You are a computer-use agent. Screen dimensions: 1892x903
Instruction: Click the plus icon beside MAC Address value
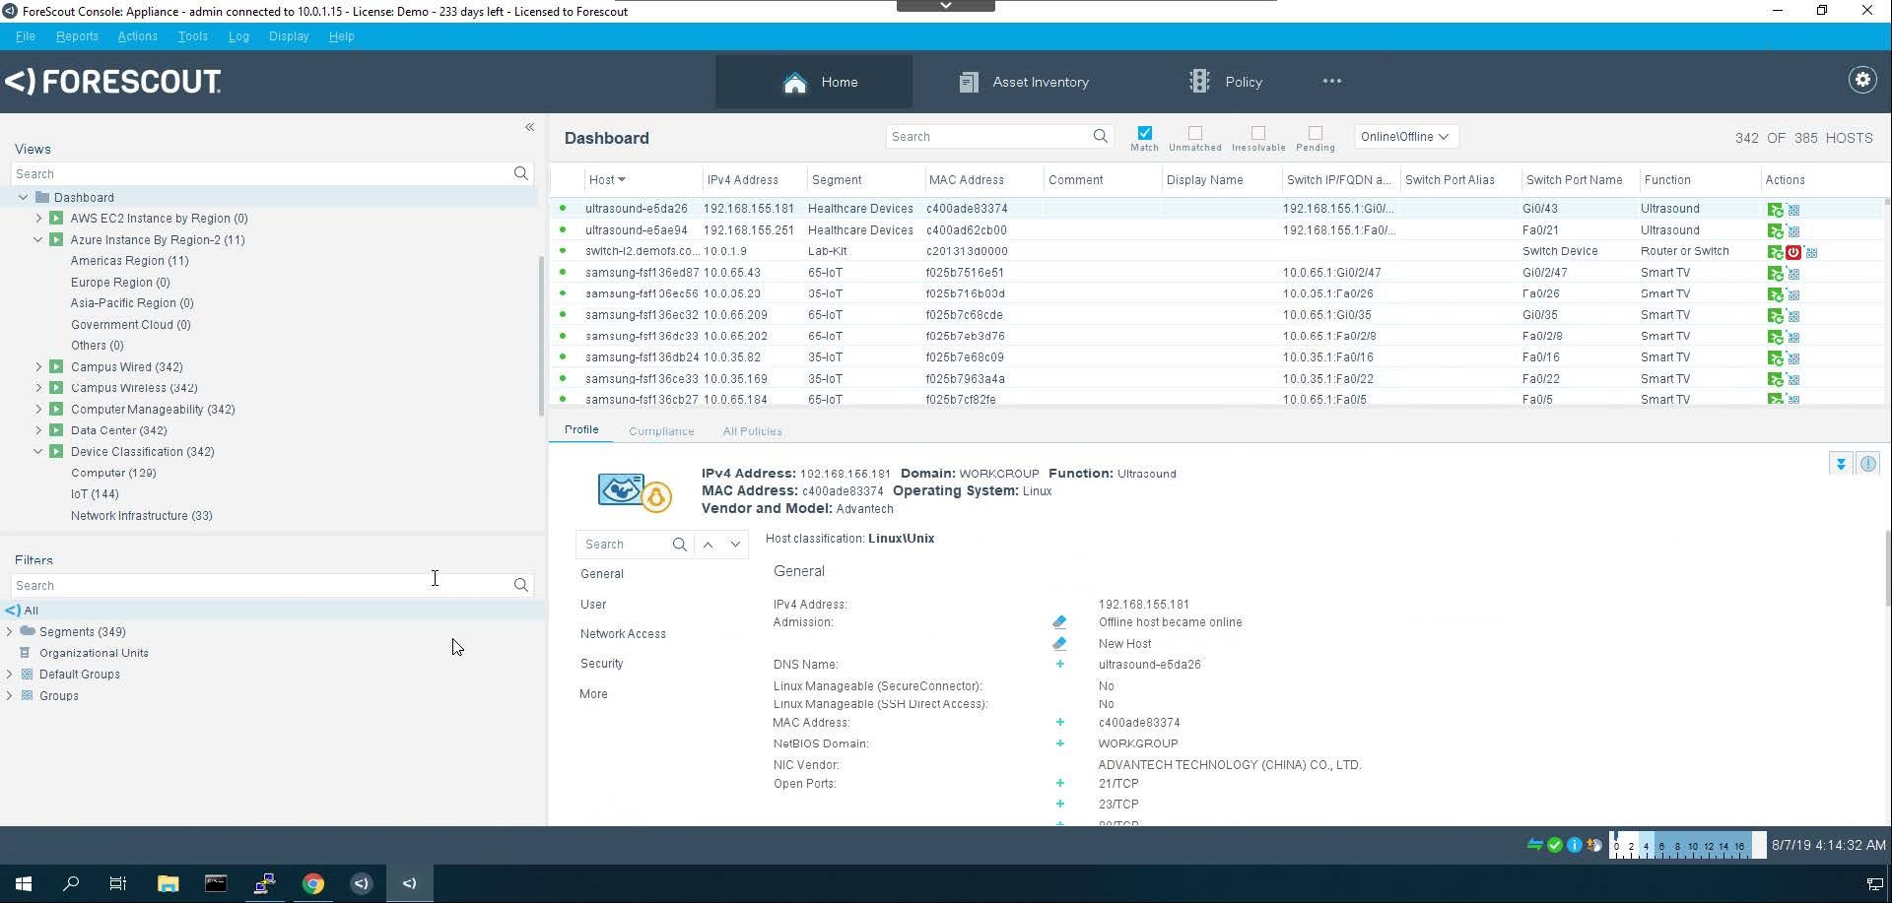coord(1060,723)
